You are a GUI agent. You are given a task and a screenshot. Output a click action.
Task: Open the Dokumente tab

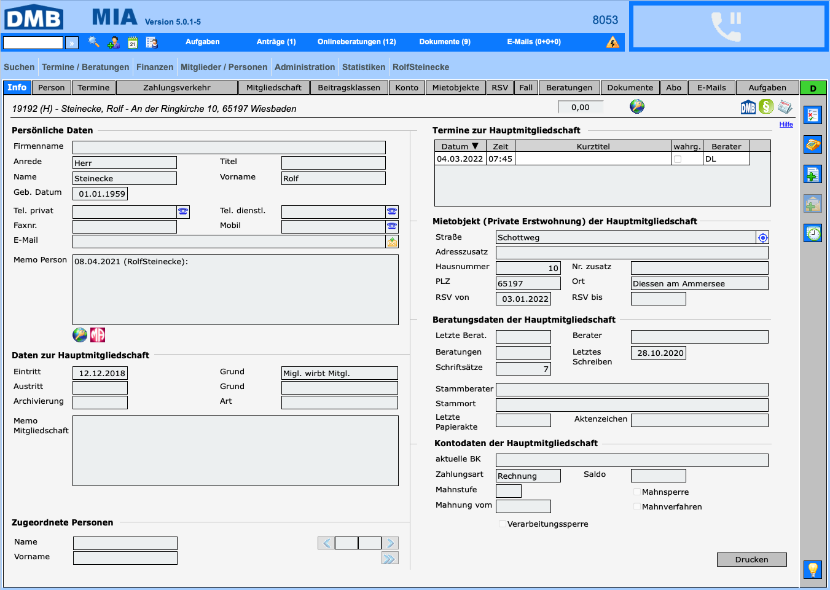tap(630, 88)
